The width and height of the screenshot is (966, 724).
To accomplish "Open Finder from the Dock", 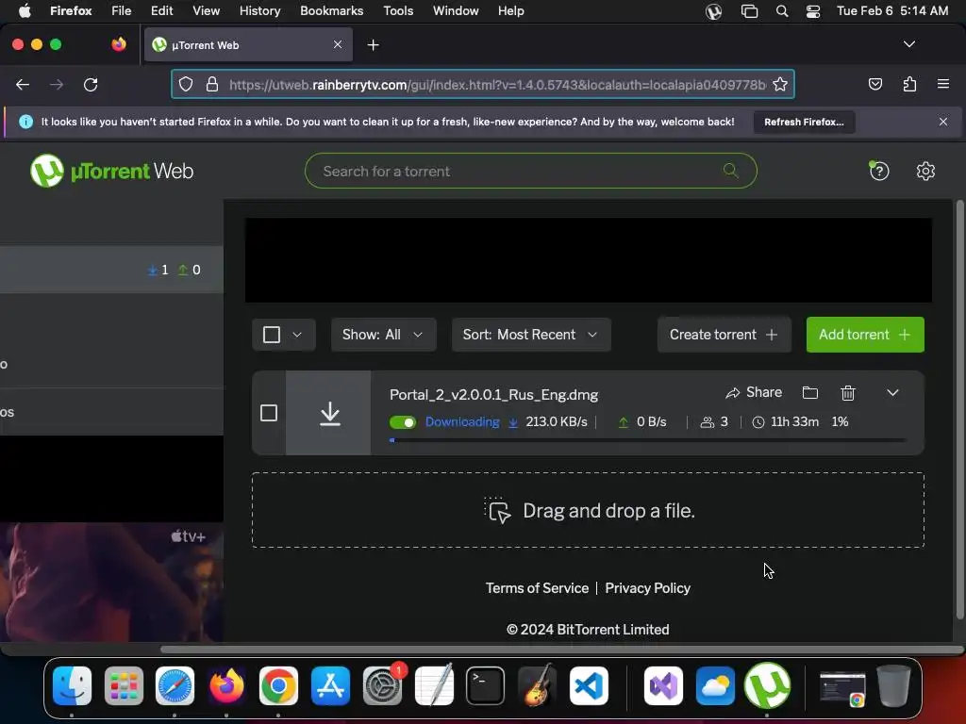I will 72,685.
